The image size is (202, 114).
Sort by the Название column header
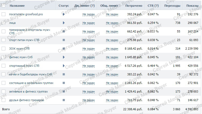[x=17, y=6]
